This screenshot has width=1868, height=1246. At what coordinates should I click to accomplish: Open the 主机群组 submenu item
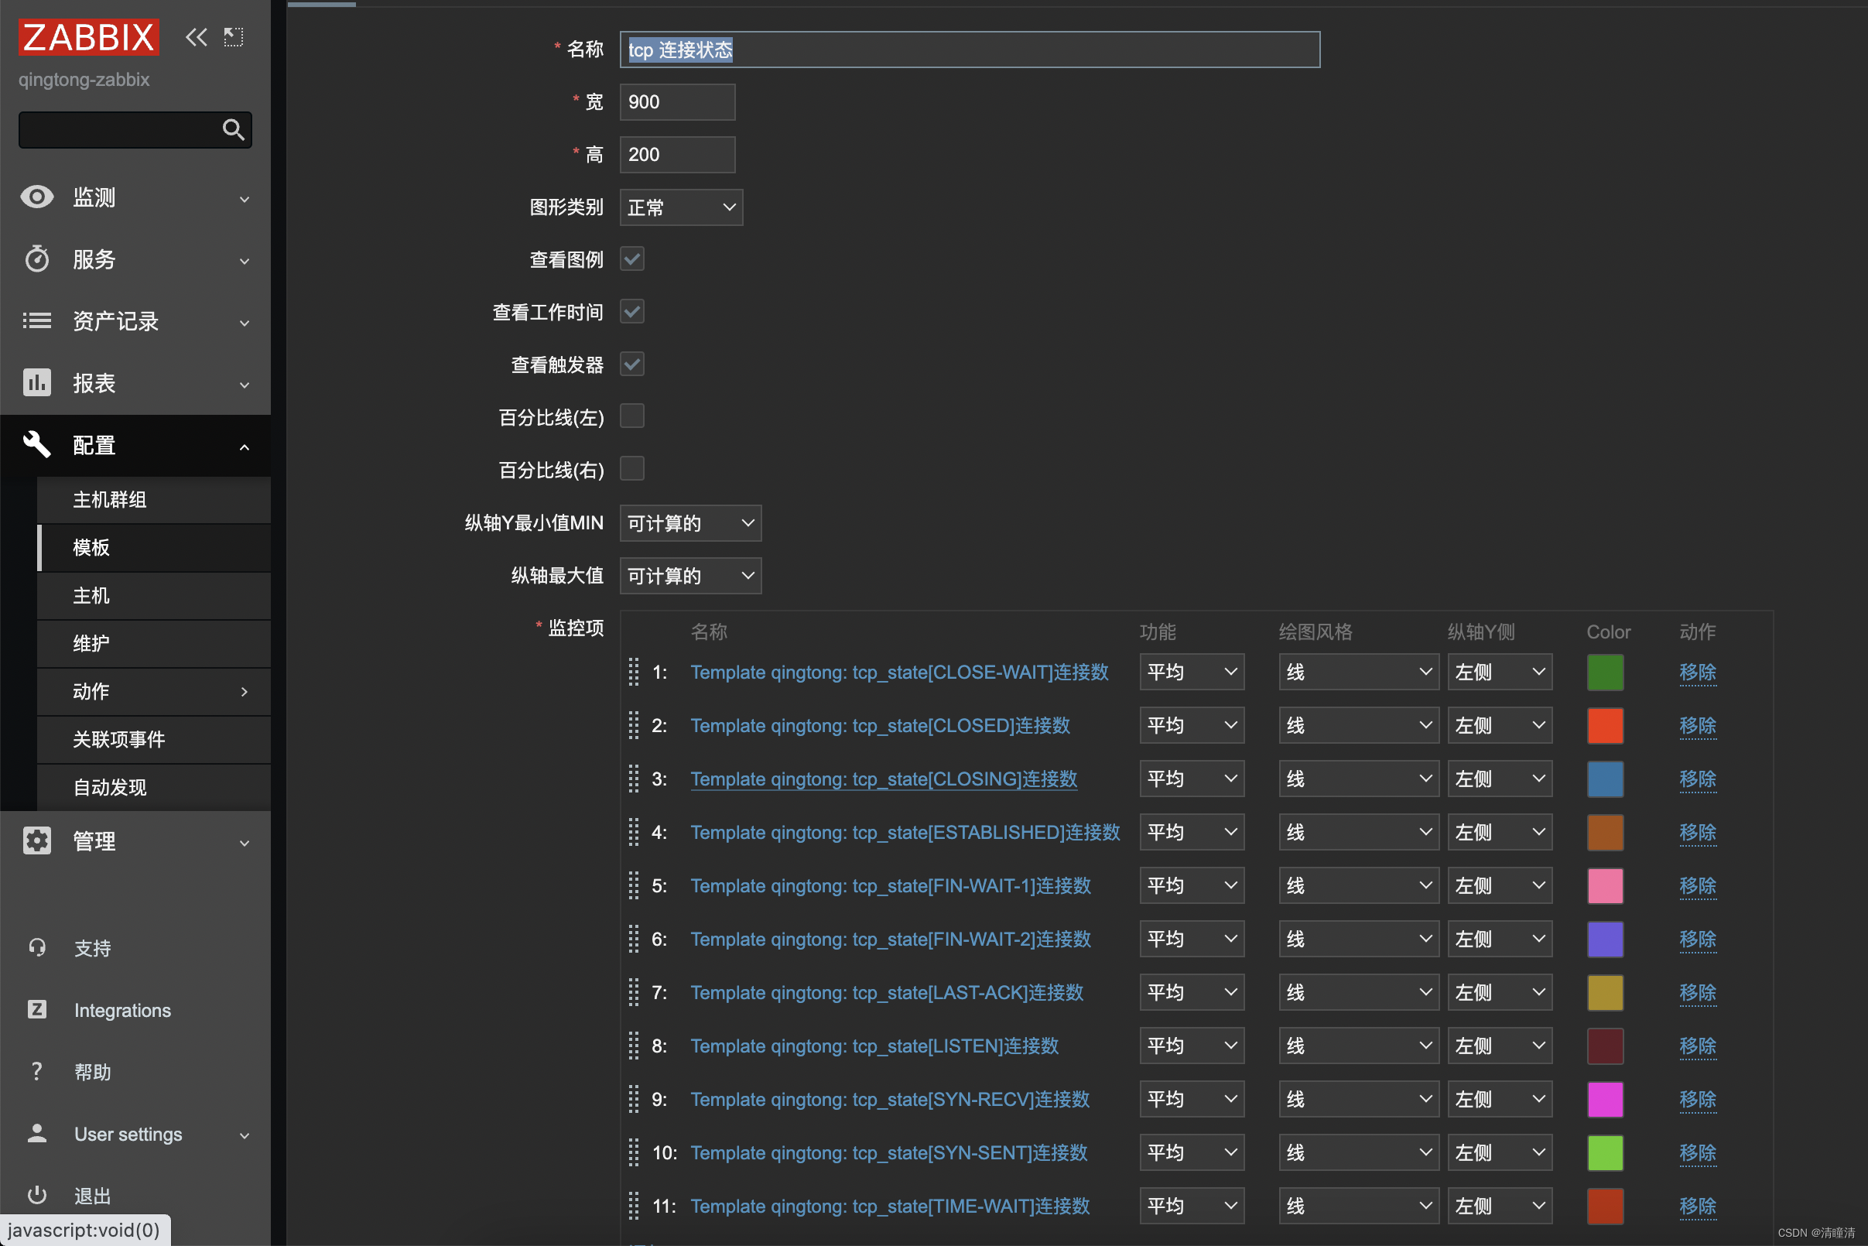point(154,500)
